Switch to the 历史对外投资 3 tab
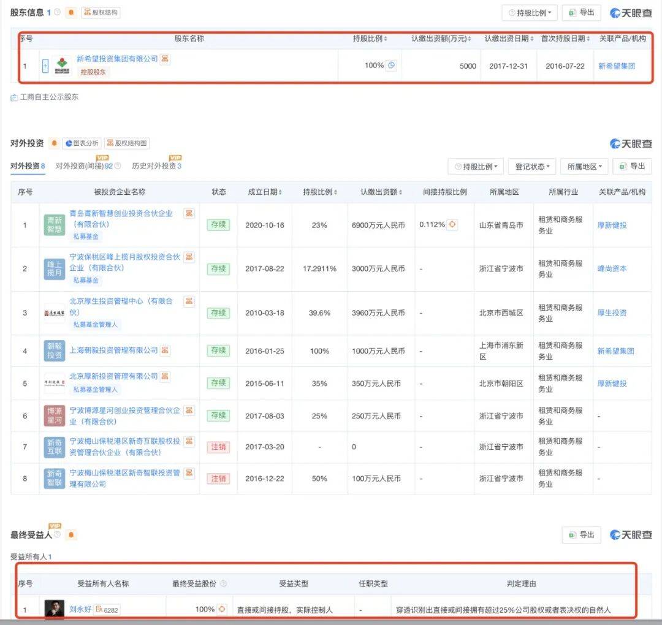Screen dimensions: 662x625 [156, 166]
